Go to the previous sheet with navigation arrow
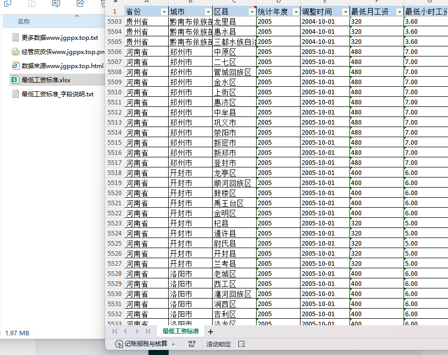 coord(126,331)
